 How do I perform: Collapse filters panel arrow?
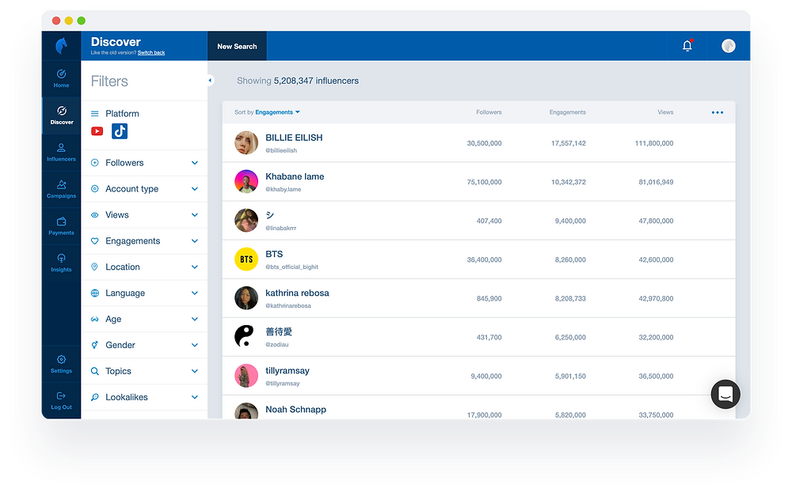210,80
